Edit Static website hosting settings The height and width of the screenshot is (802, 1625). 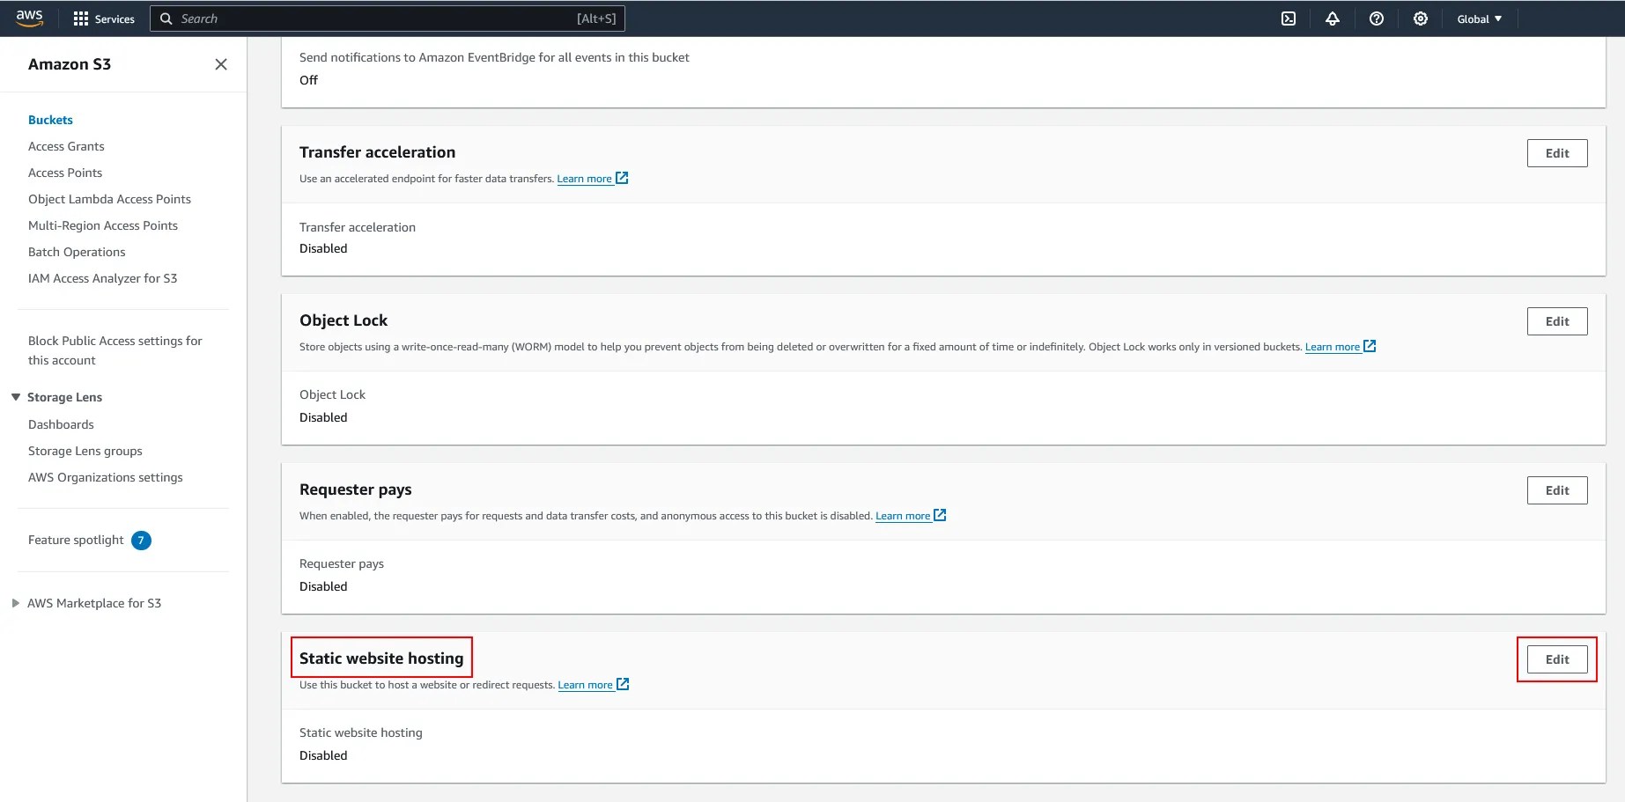pos(1556,659)
